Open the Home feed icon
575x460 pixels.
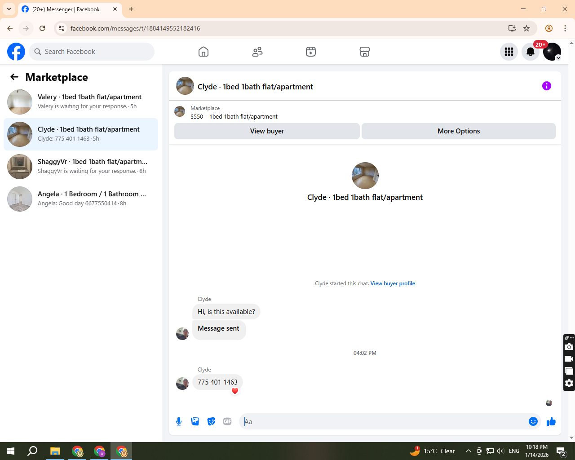click(203, 52)
